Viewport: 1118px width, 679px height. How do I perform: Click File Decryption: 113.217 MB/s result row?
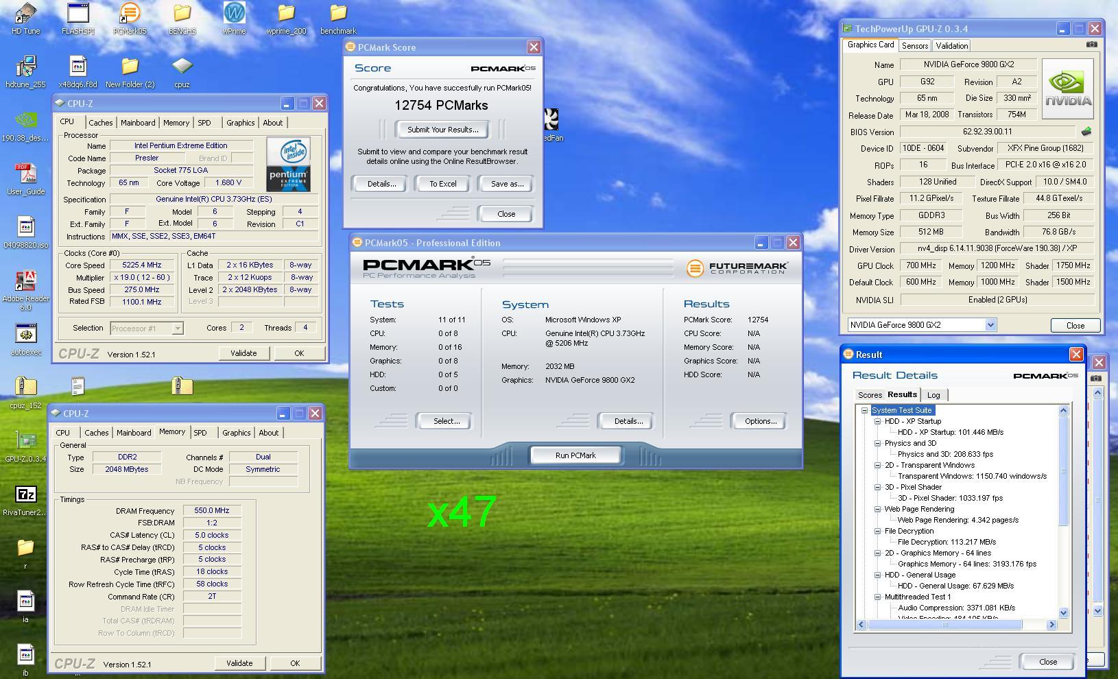tap(947, 542)
